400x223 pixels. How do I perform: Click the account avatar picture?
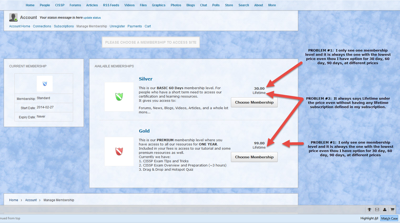[x=13, y=17]
